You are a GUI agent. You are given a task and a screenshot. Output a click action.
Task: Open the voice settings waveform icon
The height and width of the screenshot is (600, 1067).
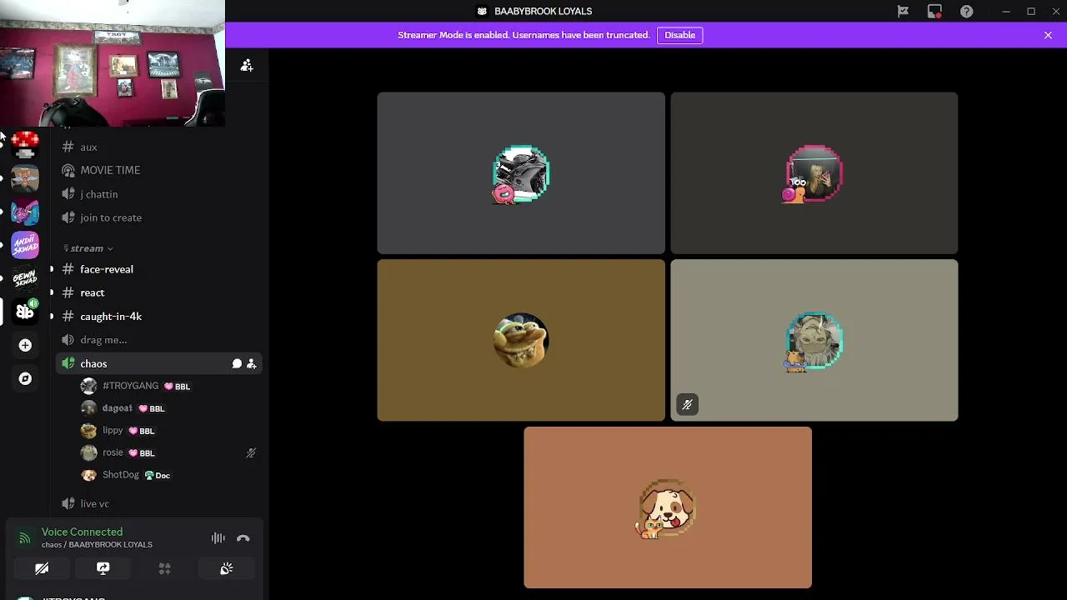click(x=218, y=538)
